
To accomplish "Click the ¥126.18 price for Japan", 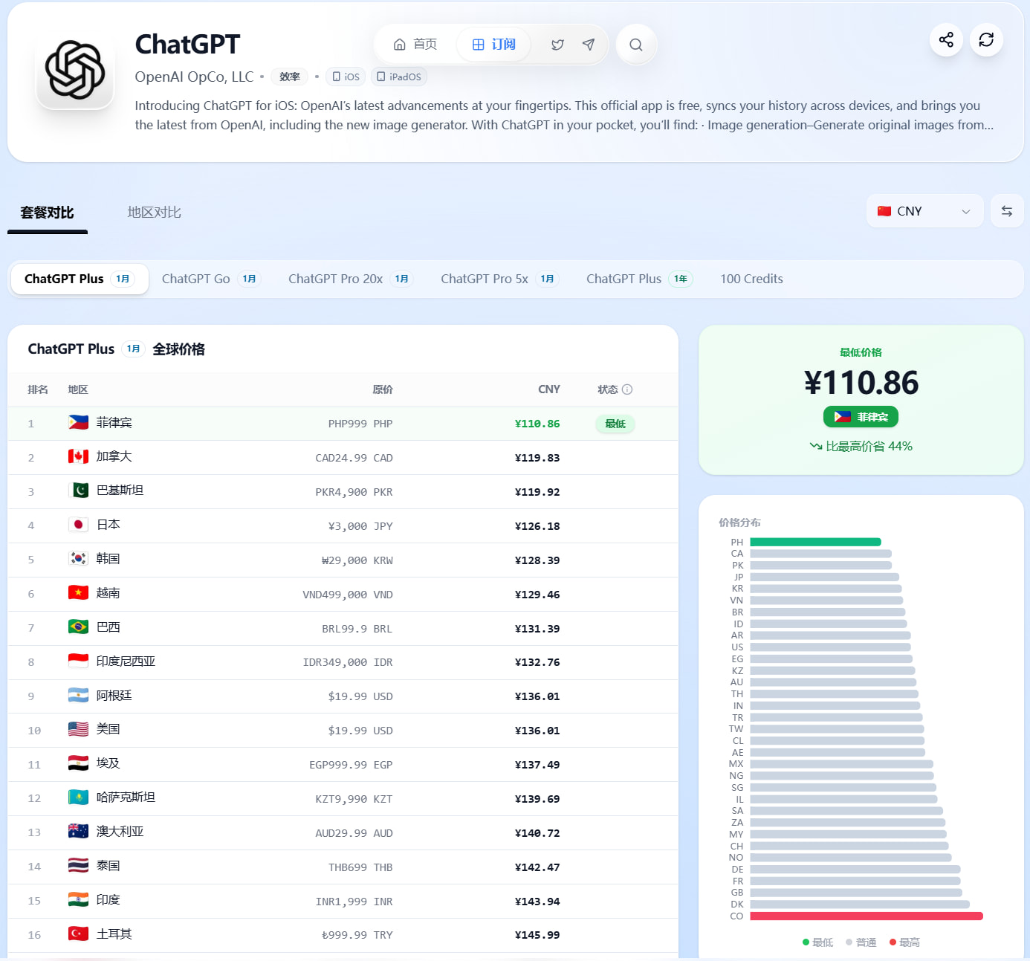I will [537, 526].
